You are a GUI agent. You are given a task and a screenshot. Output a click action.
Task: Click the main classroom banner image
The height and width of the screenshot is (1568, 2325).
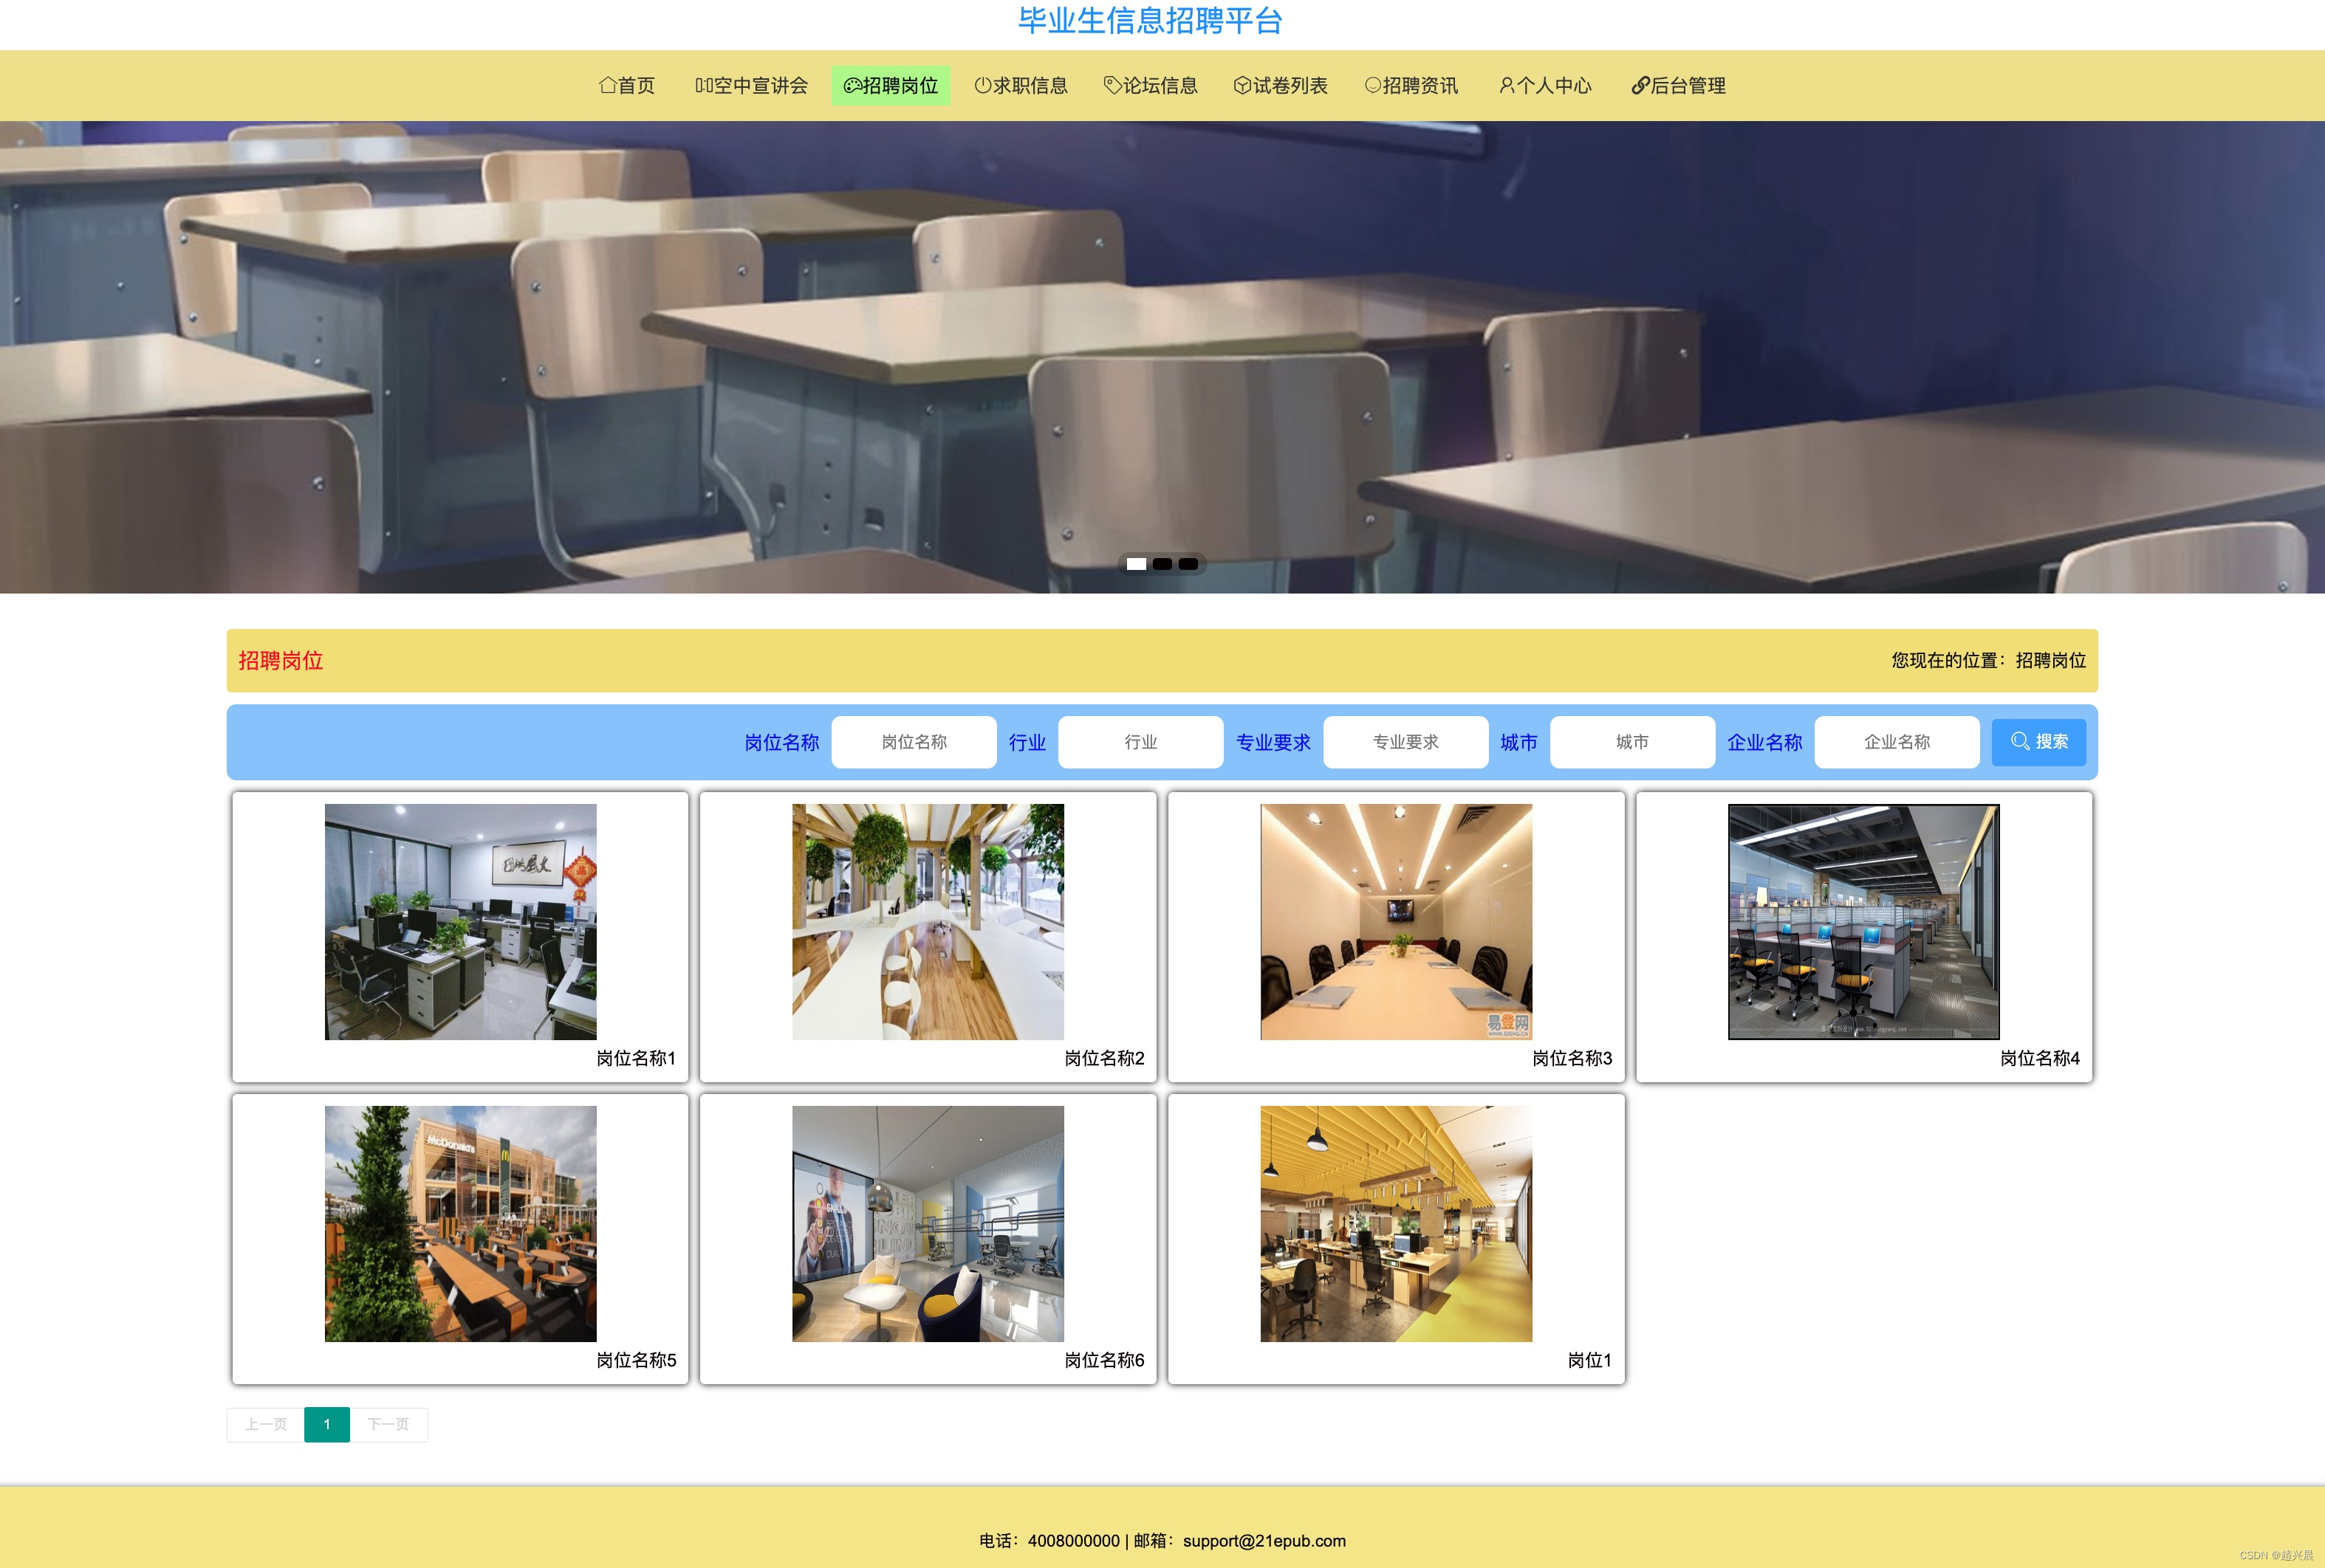click(x=1162, y=357)
